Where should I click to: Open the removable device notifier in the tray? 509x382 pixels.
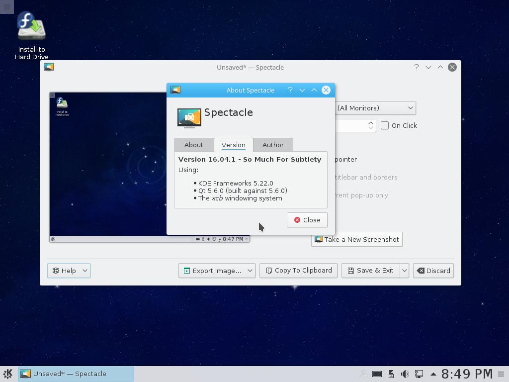pyautogui.click(x=391, y=374)
